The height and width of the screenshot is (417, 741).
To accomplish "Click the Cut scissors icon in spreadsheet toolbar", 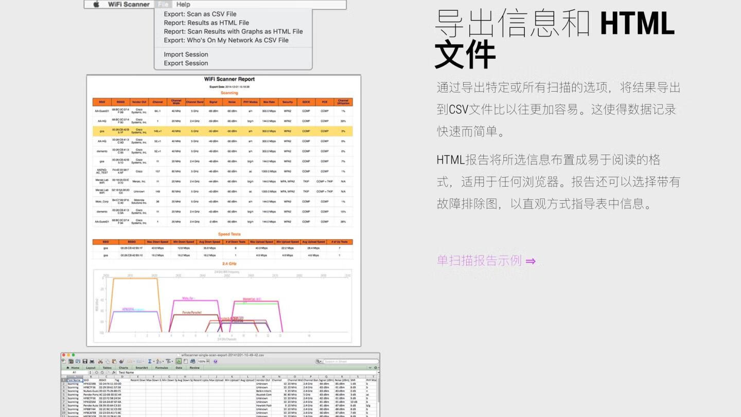I will pos(100,361).
